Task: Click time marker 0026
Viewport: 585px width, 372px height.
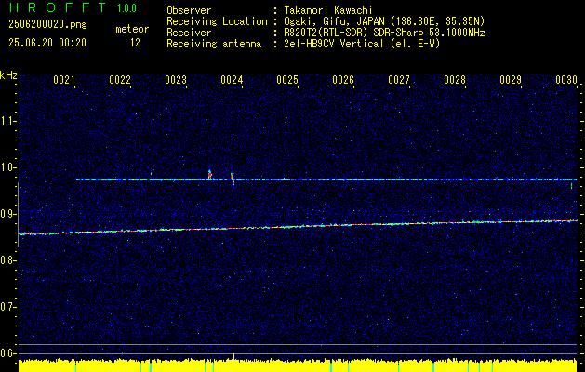Action: tap(343, 80)
